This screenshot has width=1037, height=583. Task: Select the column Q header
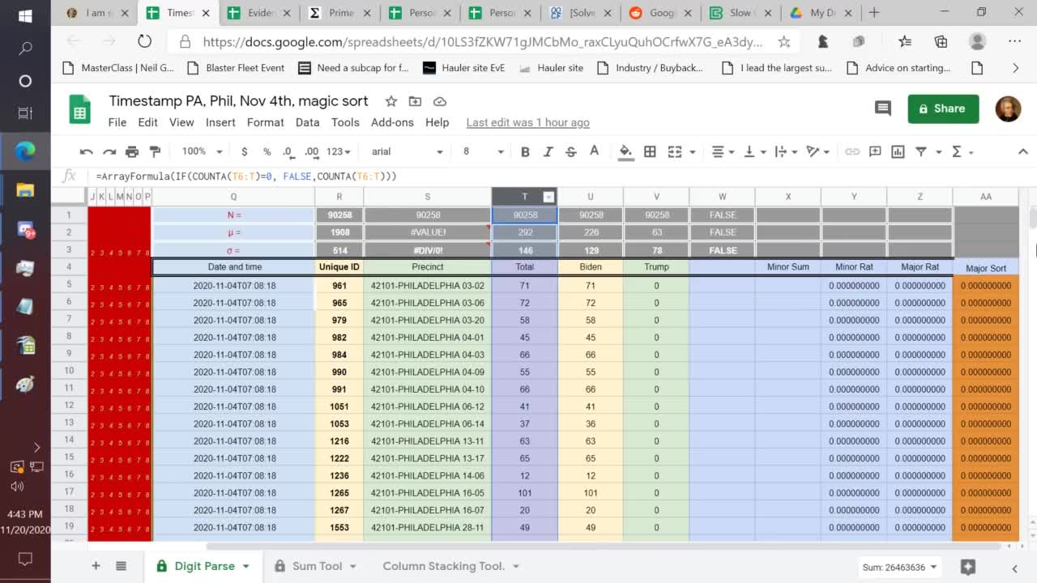click(x=233, y=197)
